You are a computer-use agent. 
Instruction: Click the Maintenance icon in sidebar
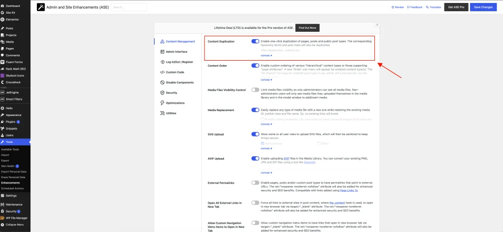[2, 205]
